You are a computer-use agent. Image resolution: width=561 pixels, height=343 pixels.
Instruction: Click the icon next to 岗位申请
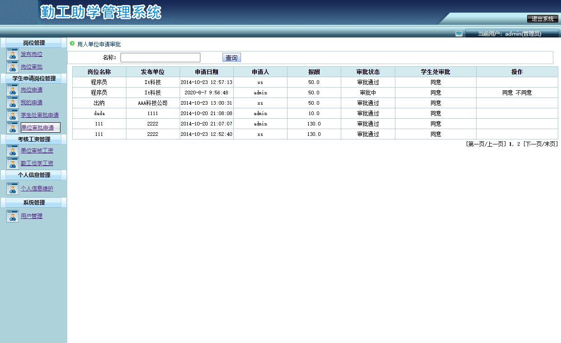[13, 90]
